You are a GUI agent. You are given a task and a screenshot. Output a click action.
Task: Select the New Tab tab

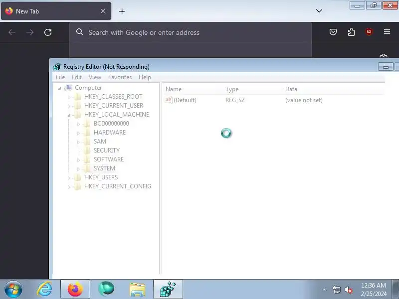56,11
